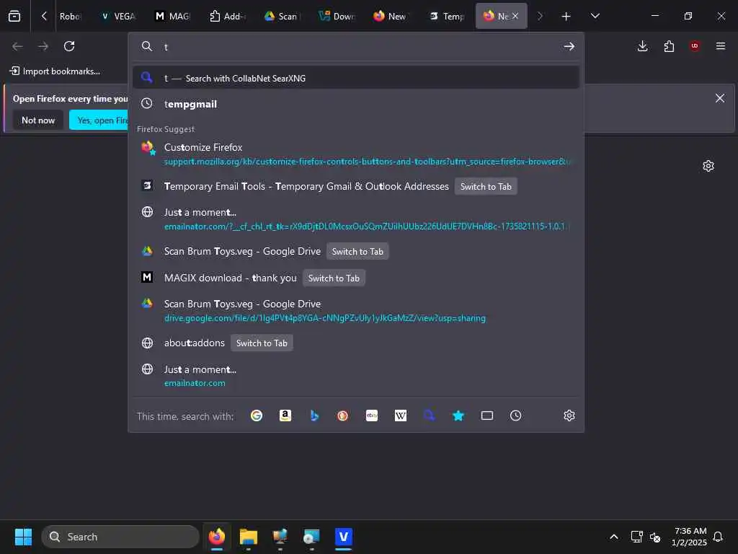Click Import bookmarks in the bookmarks toolbar
Image resolution: width=738 pixels, height=554 pixels.
pos(55,71)
